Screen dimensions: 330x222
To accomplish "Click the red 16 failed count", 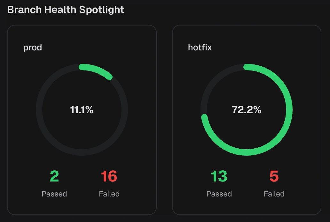I will pyautogui.click(x=109, y=176).
